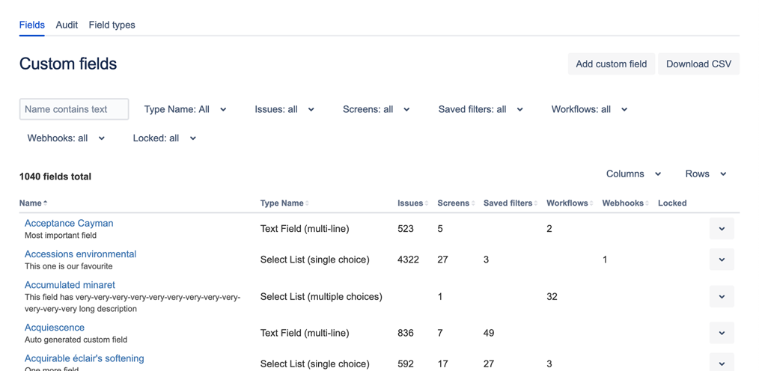The height and width of the screenshot is (371, 759).
Task: Expand actions for Accumulated minaret row
Action: (722, 297)
